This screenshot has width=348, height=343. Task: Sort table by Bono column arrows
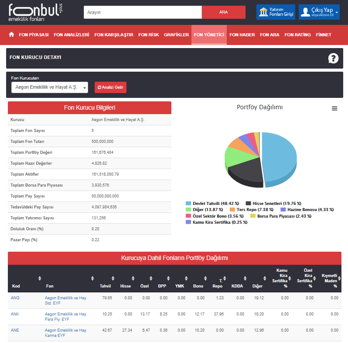(x=205, y=278)
